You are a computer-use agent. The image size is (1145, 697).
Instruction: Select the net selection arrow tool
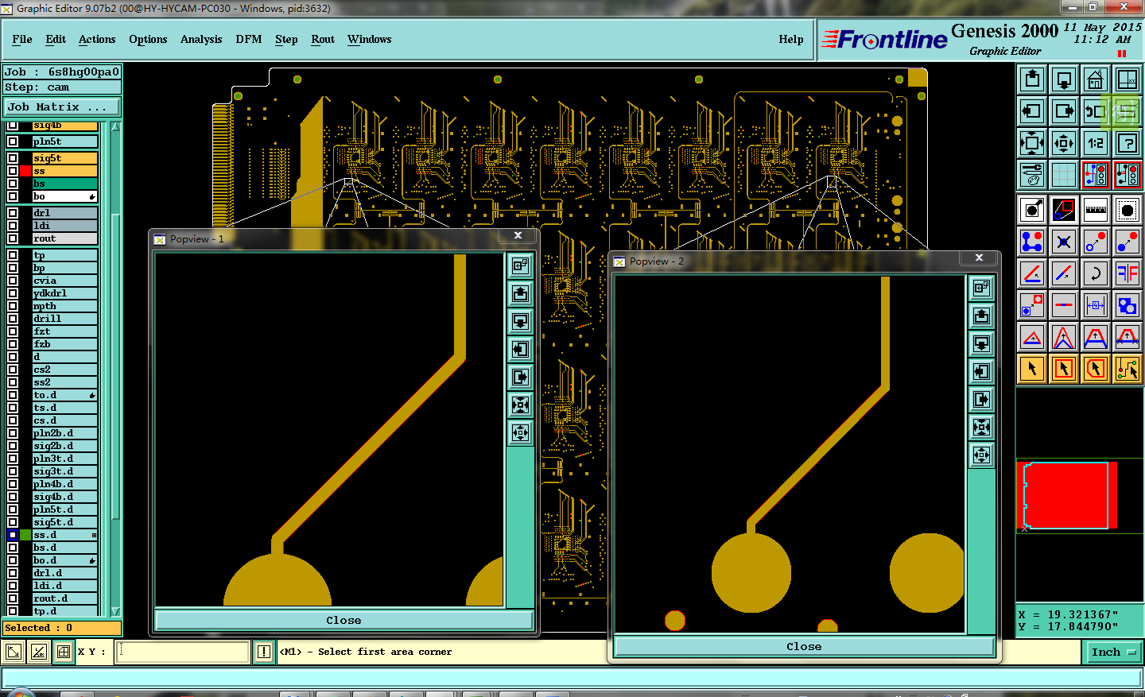coord(1128,369)
